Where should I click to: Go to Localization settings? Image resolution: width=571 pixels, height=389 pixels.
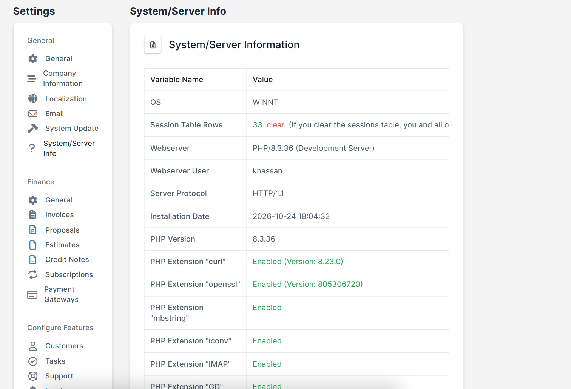[66, 99]
